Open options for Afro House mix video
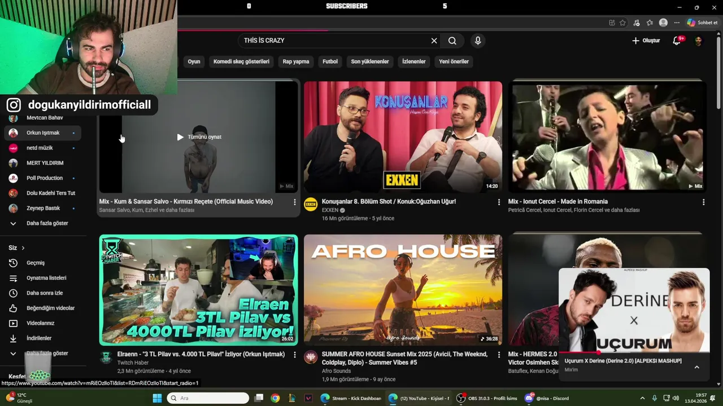Viewport: 723px width, 406px height. pos(499,355)
